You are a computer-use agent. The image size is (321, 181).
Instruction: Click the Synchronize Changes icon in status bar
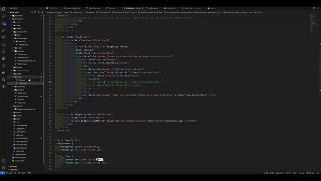[15, 173]
